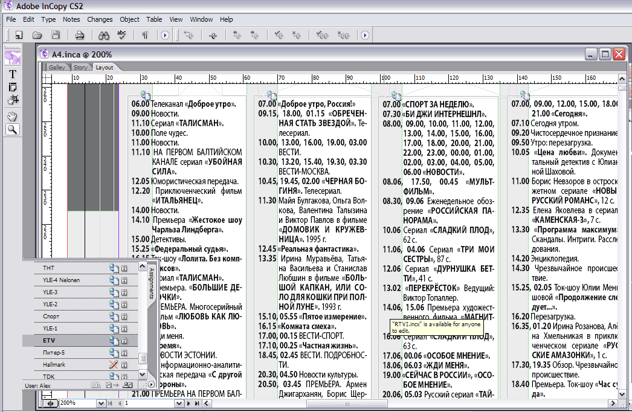Open the Object menu
This screenshot has height=412, width=632.
[129, 19]
